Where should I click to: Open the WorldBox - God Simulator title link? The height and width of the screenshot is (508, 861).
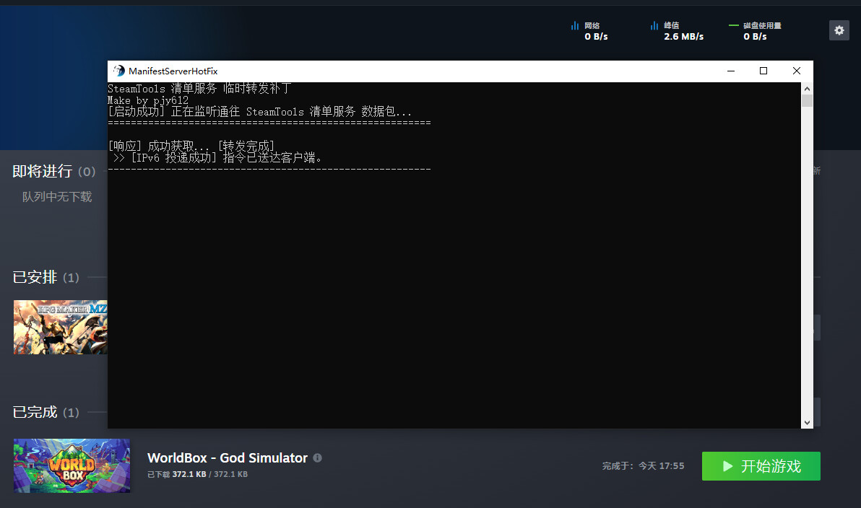[x=227, y=458]
